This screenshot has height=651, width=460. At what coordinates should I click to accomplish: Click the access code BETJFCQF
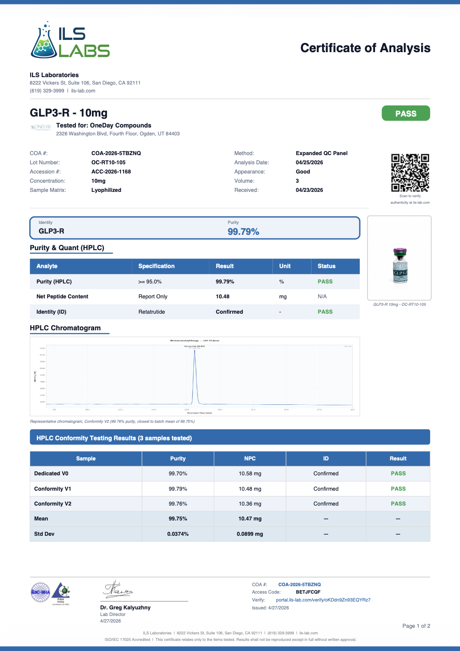click(308, 592)
